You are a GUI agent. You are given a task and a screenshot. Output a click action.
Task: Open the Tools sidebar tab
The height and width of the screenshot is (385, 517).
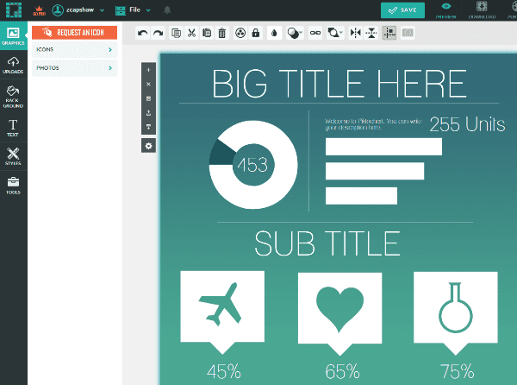click(x=13, y=186)
